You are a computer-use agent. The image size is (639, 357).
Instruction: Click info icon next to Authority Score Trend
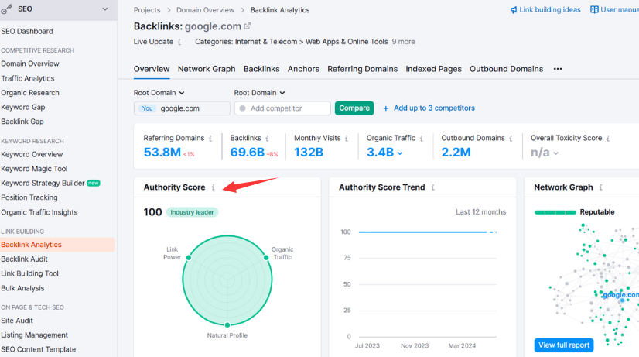(x=432, y=187)
